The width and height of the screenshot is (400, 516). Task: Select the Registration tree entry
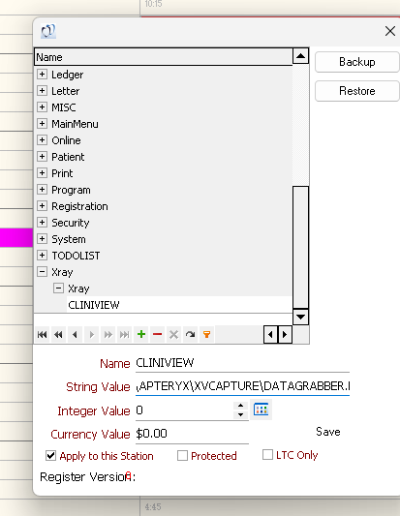(x=79, y=206)
